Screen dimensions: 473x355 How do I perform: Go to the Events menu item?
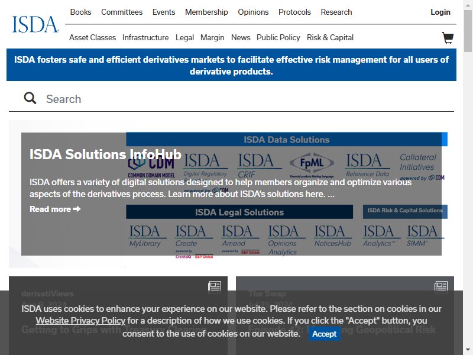(x=164, y=12)
